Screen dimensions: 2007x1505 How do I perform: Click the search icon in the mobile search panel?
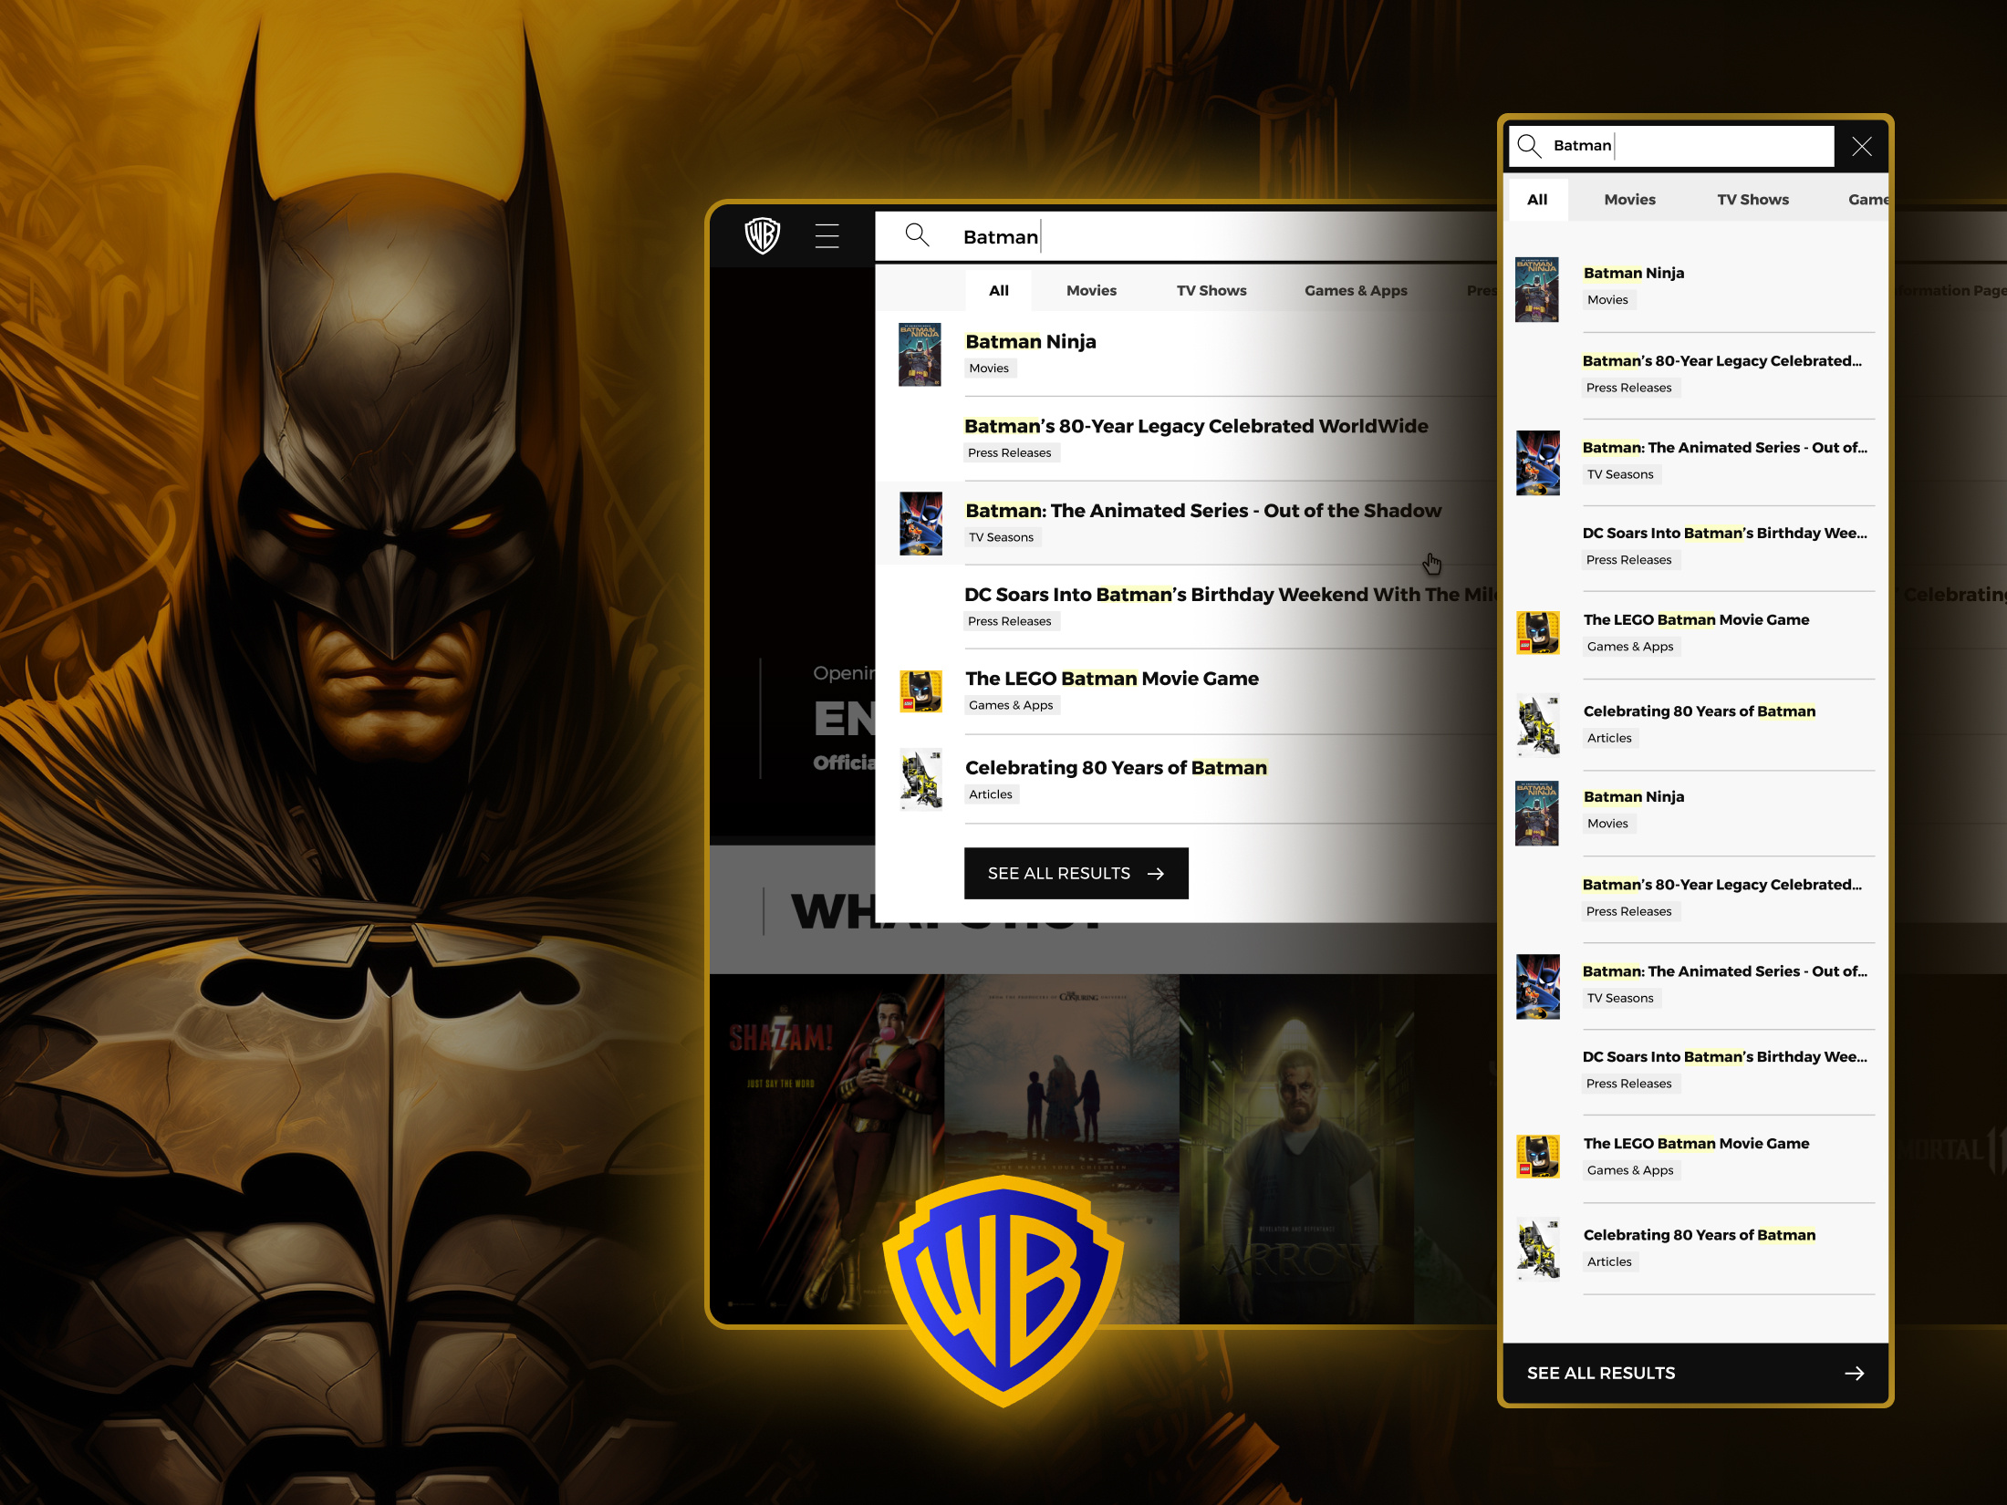pyautogui.click(x=1529, y=146)
